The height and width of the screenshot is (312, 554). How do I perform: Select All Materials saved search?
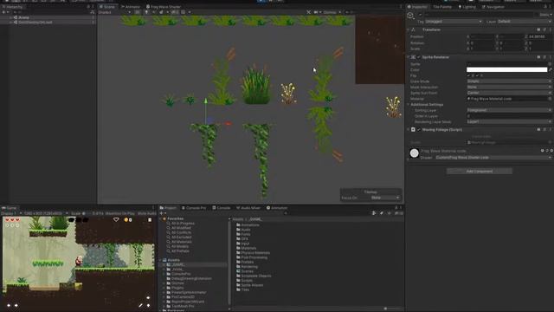pyautogui.click(x=178, y=242)
